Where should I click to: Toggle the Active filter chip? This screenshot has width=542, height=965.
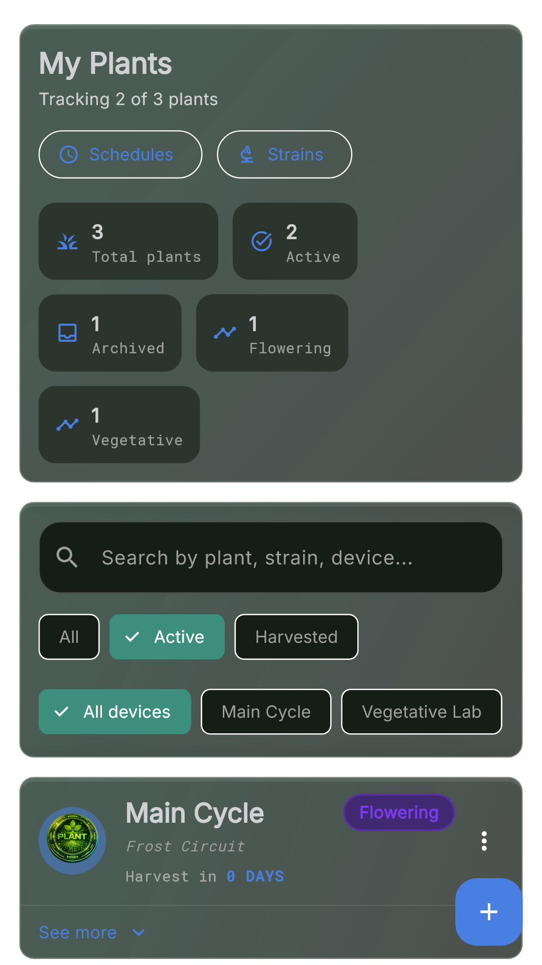(167, 637)
